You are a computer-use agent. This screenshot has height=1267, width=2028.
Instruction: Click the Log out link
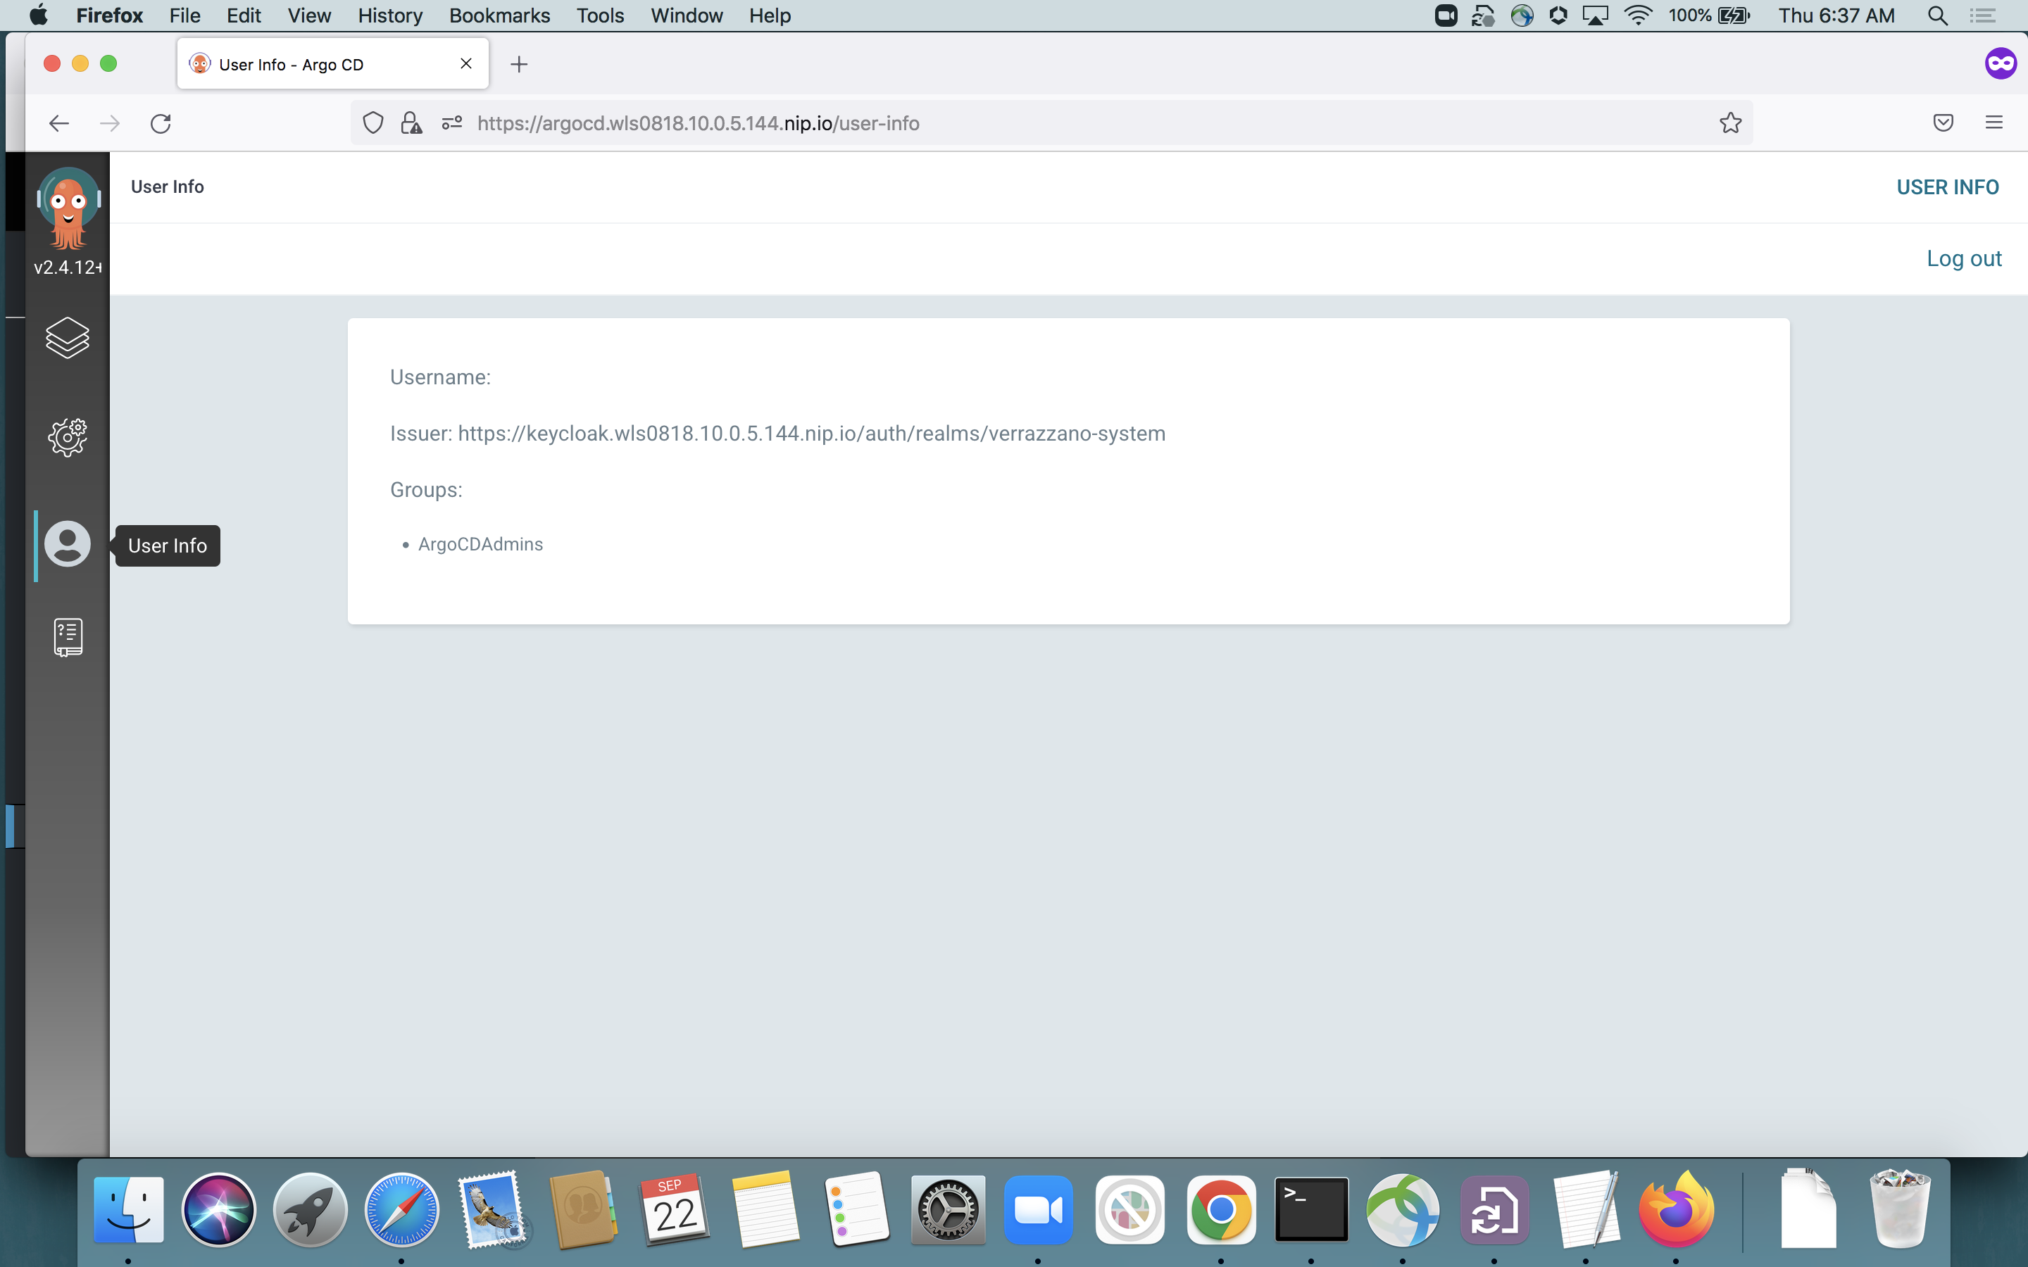(x=1963, y=257)
